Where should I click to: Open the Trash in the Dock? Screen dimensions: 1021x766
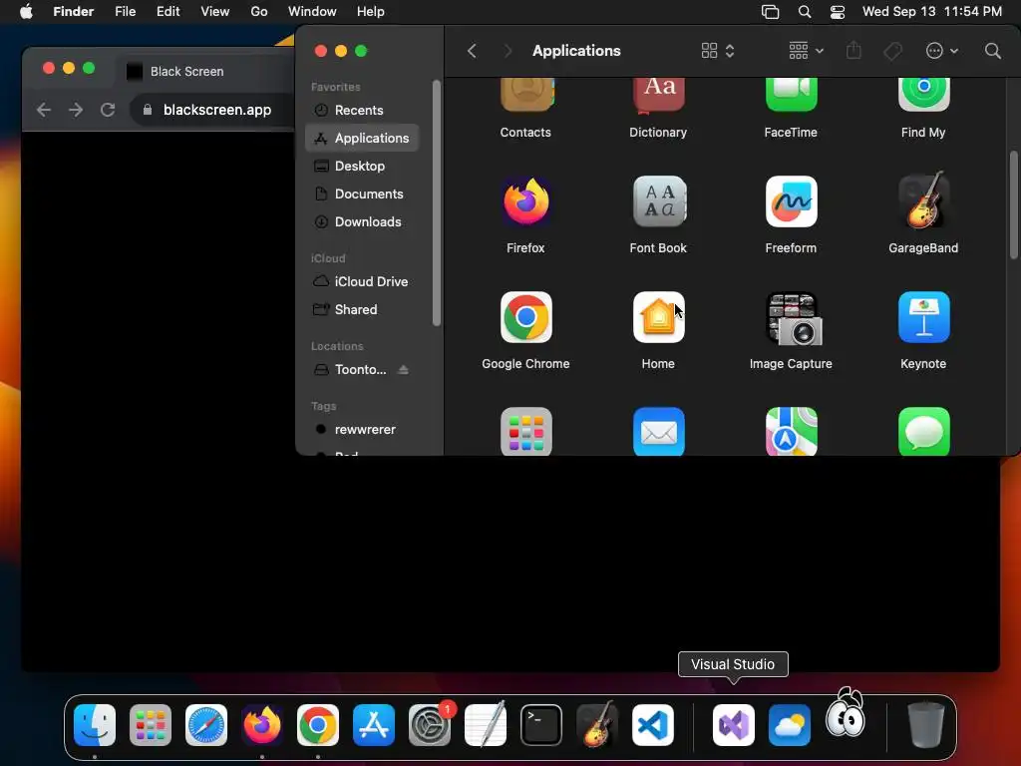[x=925, y=725]
